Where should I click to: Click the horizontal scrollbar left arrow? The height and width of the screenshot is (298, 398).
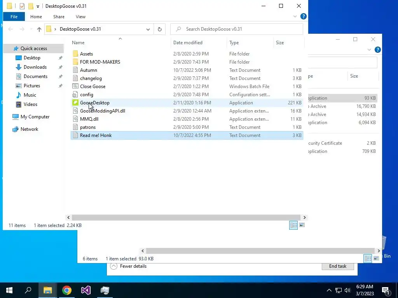click(x=68, y=217)
